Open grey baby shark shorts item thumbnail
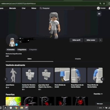The width and height of the screenshot is (110, 110). click(x=46, y=75)
